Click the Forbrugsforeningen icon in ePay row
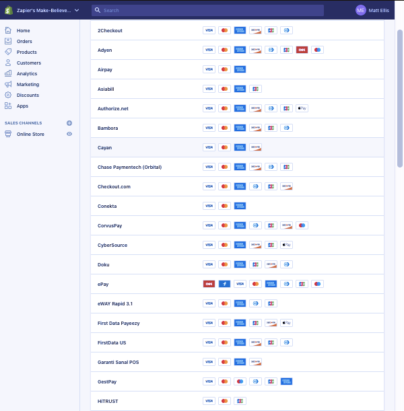The image size is (404, 411). (x=225, y=284)
